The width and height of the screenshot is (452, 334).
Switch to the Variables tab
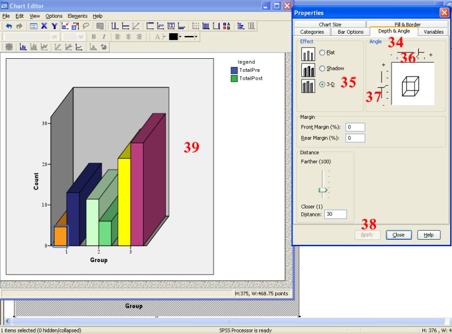(x=434, y=32)
